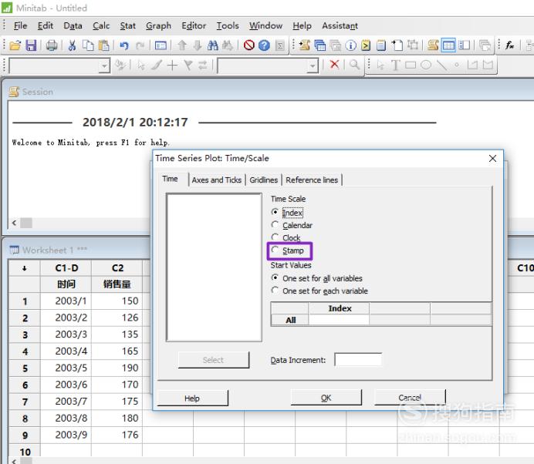Click the crosshair plus tool icon
The image size is (534, 464).
coord(172,65)
